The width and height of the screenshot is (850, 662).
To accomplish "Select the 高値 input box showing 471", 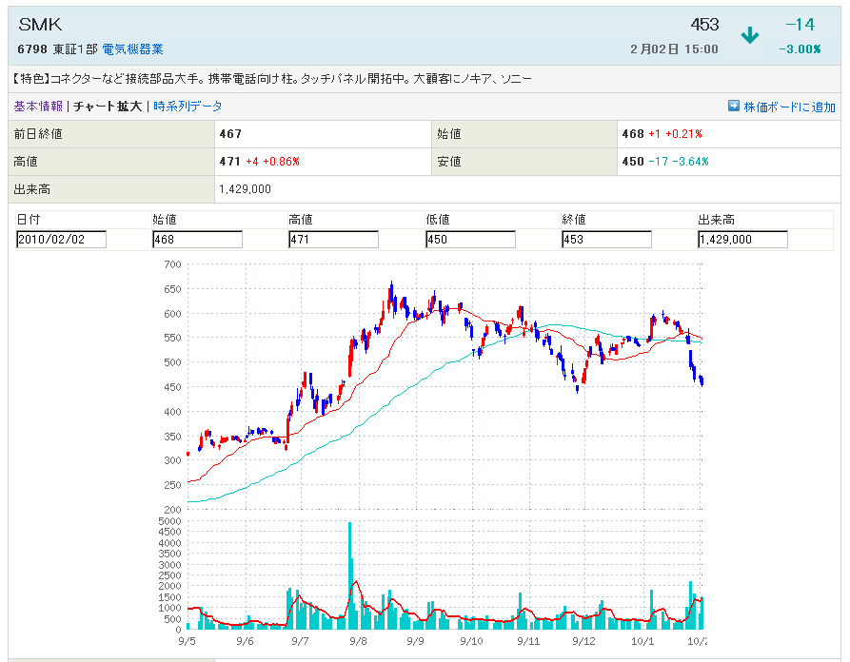I will click(x=333, y=240).
